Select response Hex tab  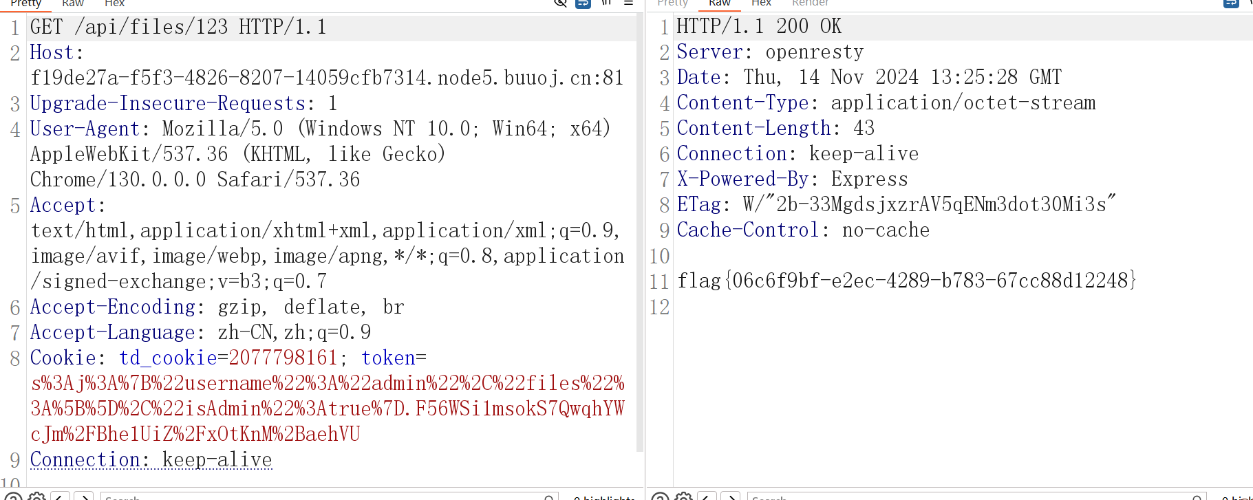pyautogui.click(x=761, y=3)
